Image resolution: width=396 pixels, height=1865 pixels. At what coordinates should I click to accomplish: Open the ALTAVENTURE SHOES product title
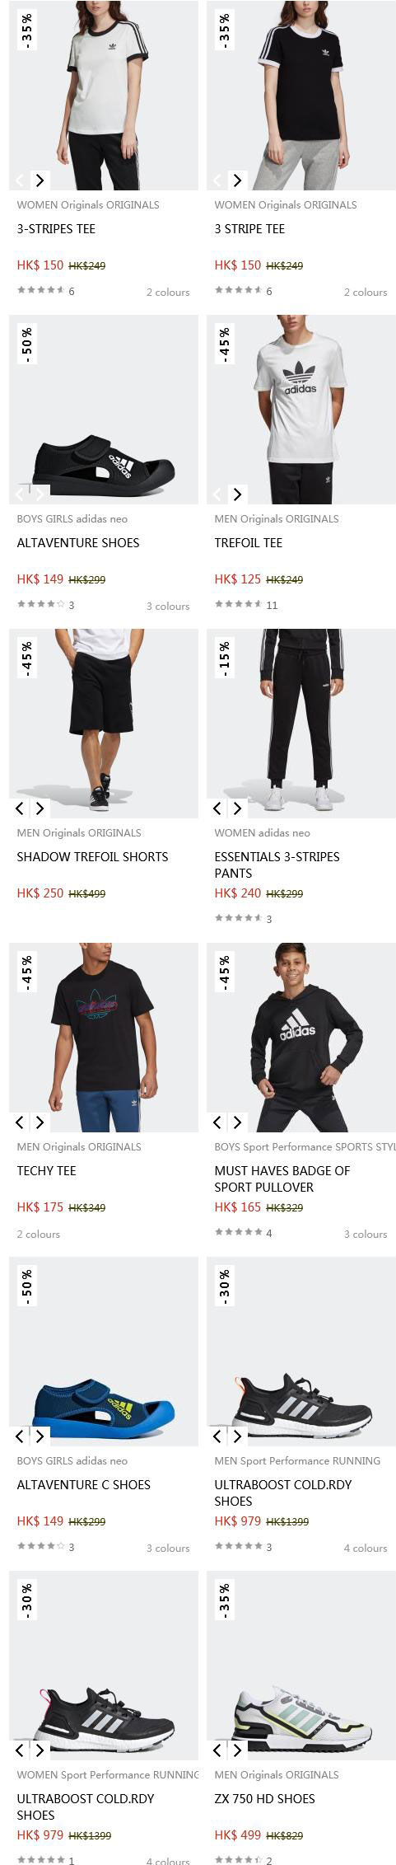(78, 542)
